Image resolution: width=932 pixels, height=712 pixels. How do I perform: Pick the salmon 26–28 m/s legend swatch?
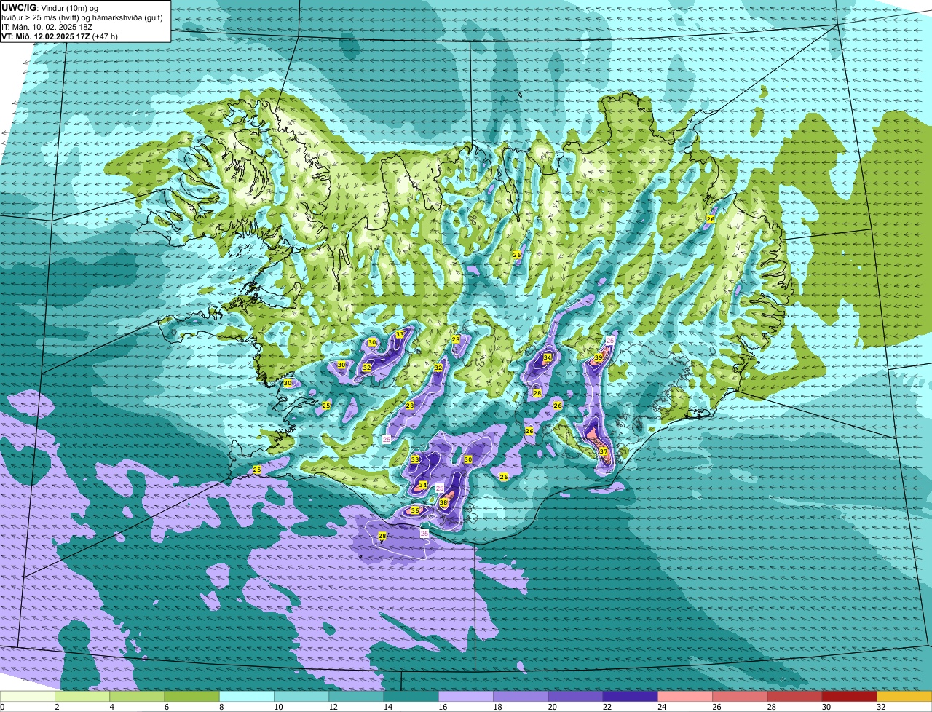pos(741,696)
